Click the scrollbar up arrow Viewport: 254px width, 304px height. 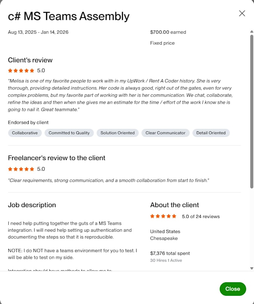coord(252,31)
